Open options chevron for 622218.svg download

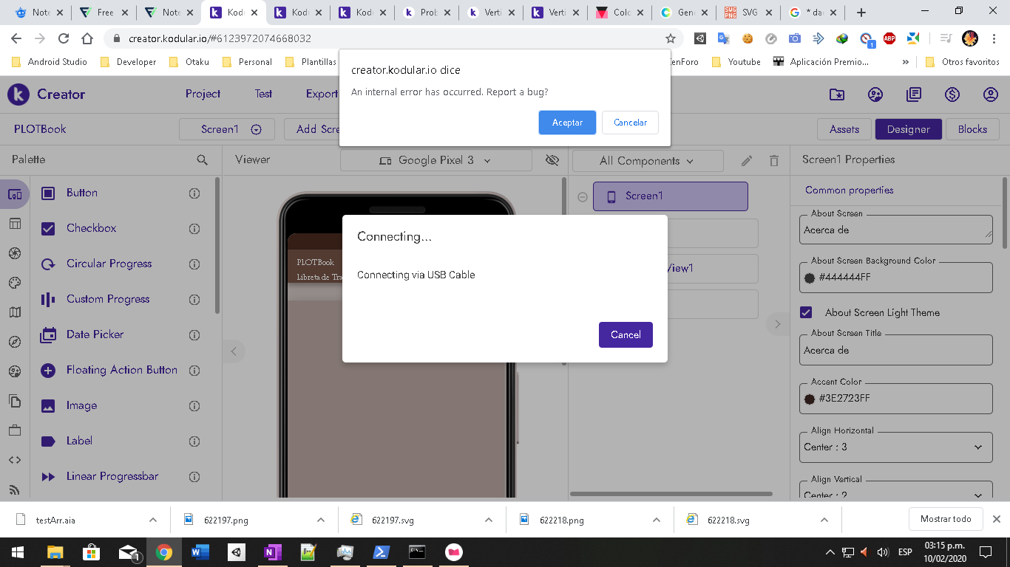click(x=824, y=520)
